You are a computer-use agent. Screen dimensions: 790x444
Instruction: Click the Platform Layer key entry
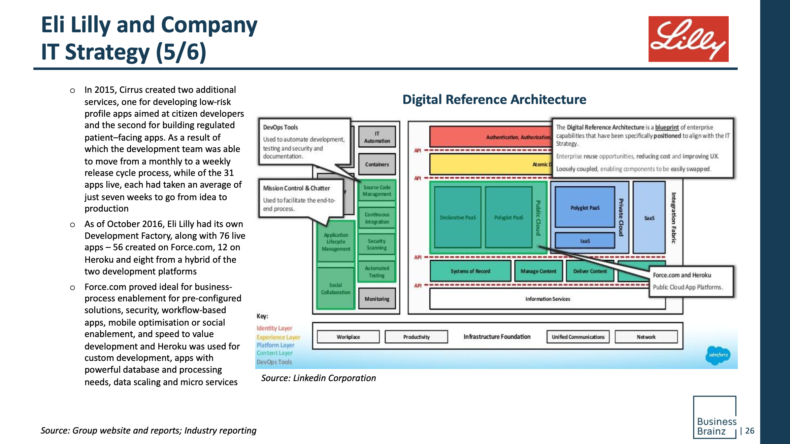275,345
